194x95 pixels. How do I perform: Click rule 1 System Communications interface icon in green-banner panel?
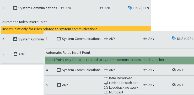(x=59, y=39)
